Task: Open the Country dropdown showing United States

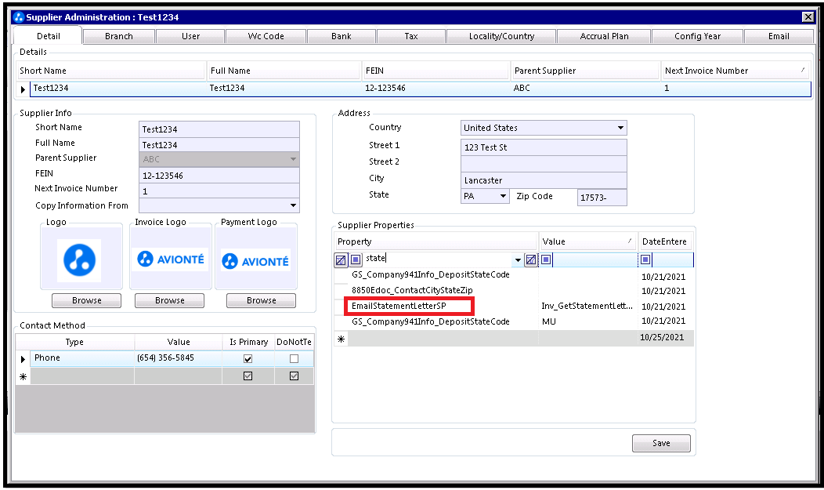Action: pos(620,128)
